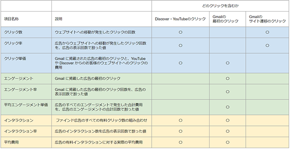Click the circle in クリック率 row, Discover・YouTube column
The height and width of the screenshot is (149, 290).
(x=181, y=45)
